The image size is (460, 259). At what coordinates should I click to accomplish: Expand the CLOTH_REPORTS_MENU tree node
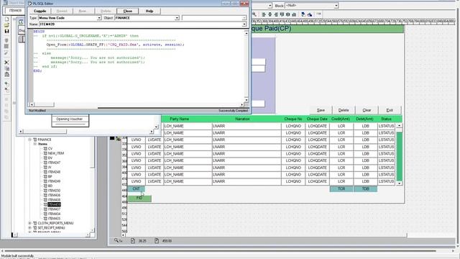30,223
